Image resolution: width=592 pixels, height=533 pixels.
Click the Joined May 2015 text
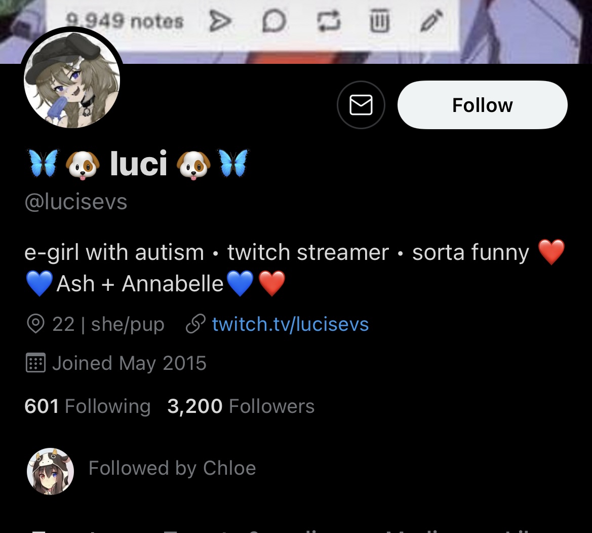coord(129,363)
